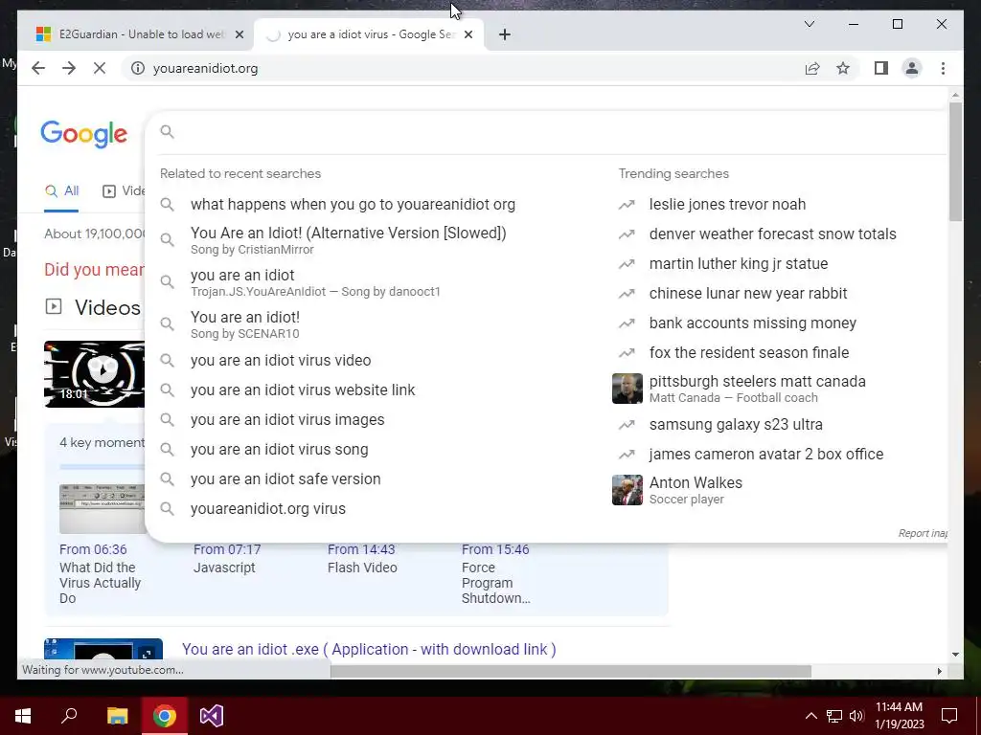Jump to key moment 'From 14:43 Flash Video'
This screenshot has height=735, width=981.
[361, 558]
